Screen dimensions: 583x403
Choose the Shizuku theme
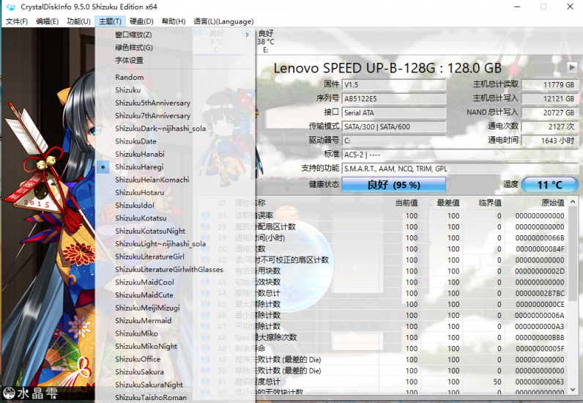coord(175,90)
